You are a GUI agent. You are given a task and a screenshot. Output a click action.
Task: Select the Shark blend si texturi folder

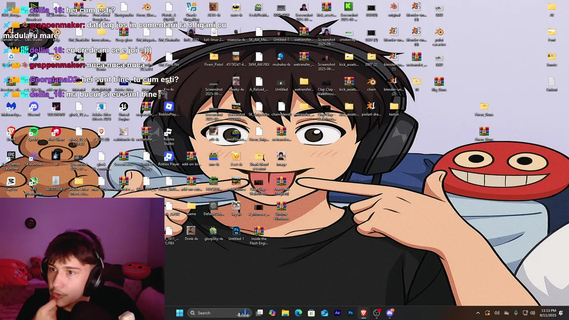pos(259,161)
